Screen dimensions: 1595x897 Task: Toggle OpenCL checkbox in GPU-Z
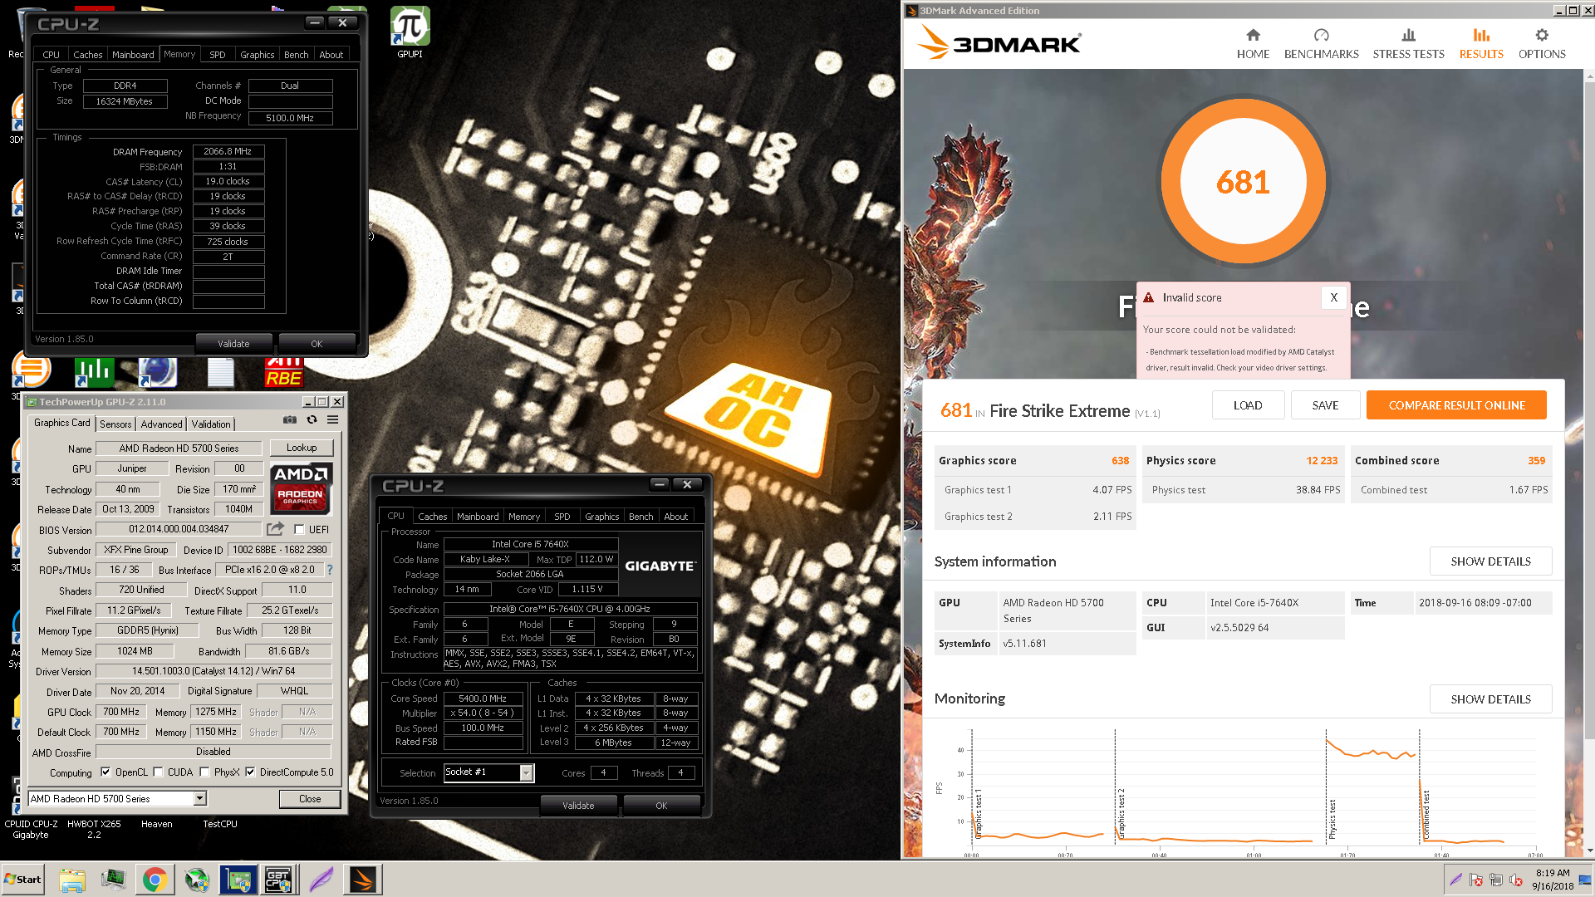coord(106,772)
